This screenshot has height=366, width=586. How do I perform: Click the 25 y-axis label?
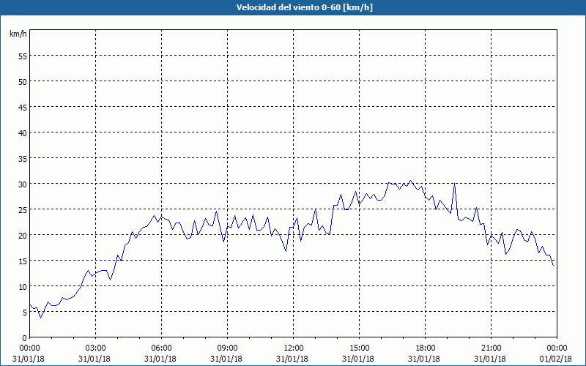[x=23, y=209]
